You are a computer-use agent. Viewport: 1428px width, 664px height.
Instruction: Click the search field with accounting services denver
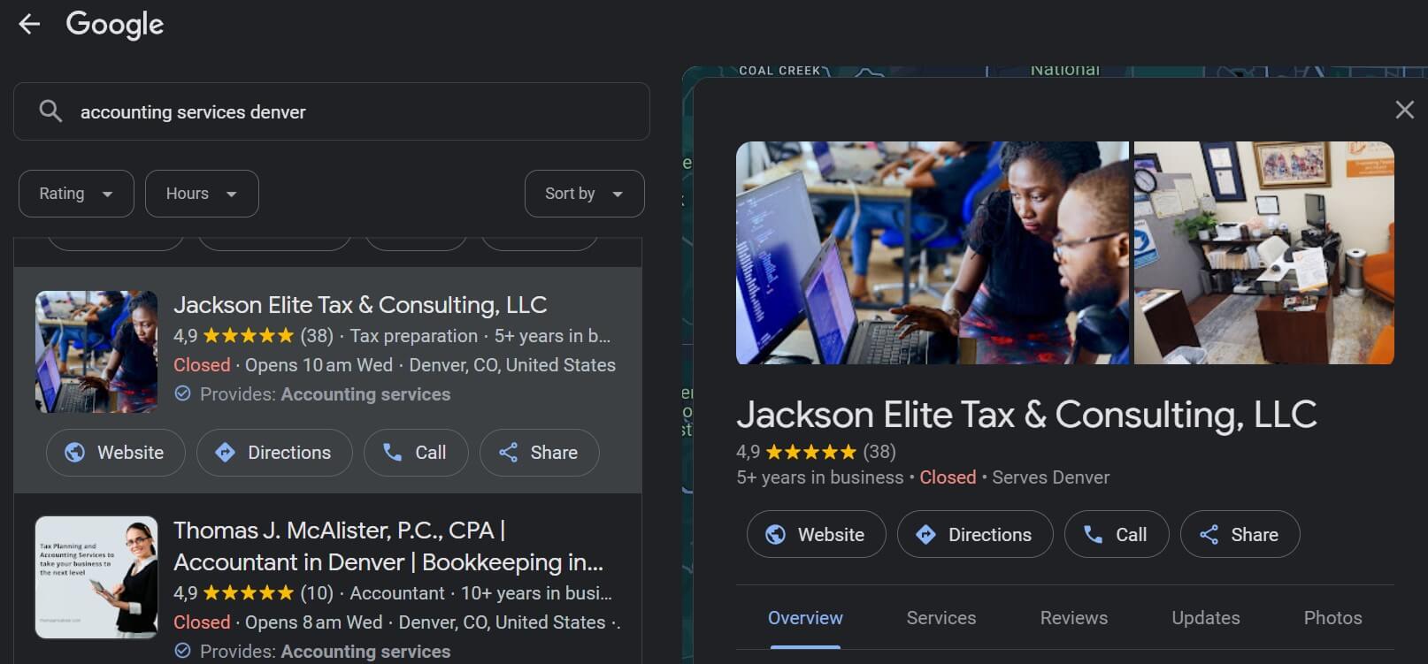[332, 111]
